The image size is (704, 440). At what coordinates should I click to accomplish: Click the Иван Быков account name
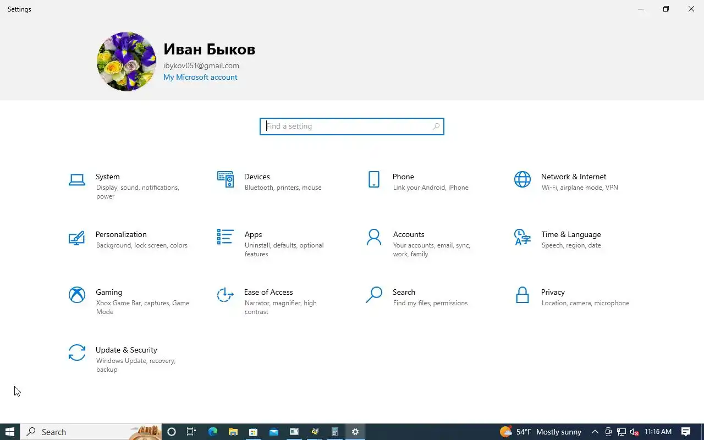tap(210, 50)
